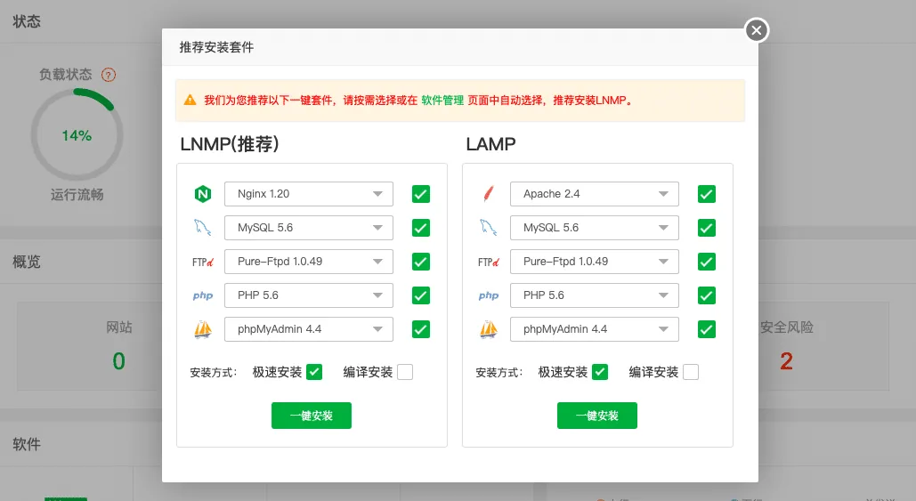Click the MySQL dolphin icon in LAMP
916x501 pixels.
pos(489,228)
